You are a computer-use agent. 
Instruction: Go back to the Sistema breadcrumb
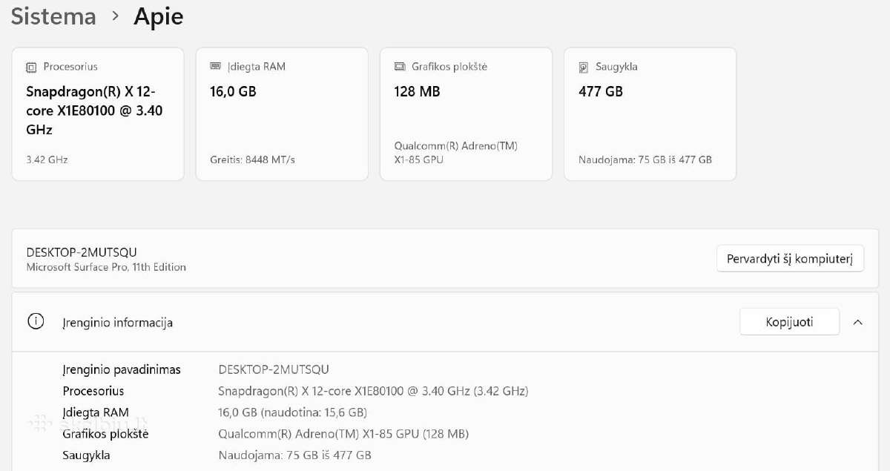[53, 16]
